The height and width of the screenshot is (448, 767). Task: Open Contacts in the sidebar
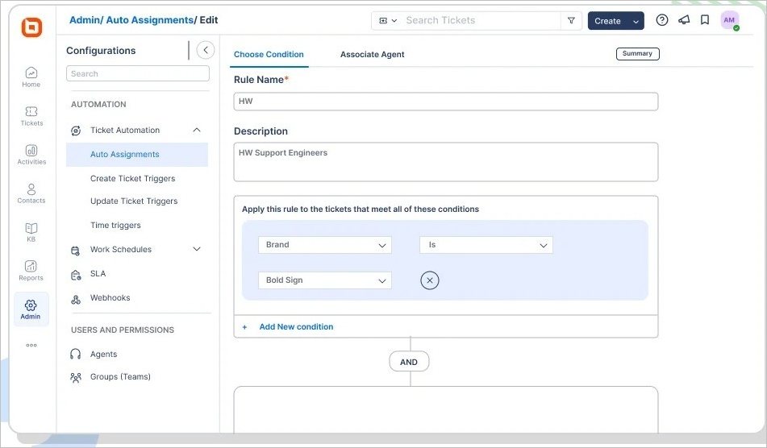coord(31,193)
